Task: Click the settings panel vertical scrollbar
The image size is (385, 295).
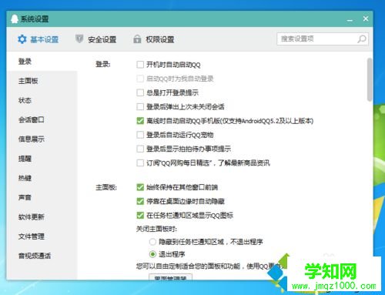Action: [370, 79]
